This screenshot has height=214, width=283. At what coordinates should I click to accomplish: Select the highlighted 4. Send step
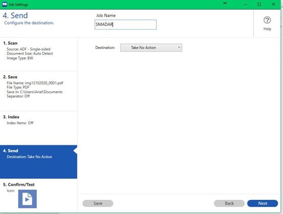coord(39,162)
